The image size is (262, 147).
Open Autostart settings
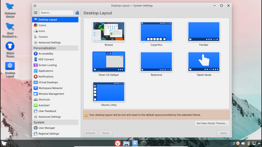55,105
